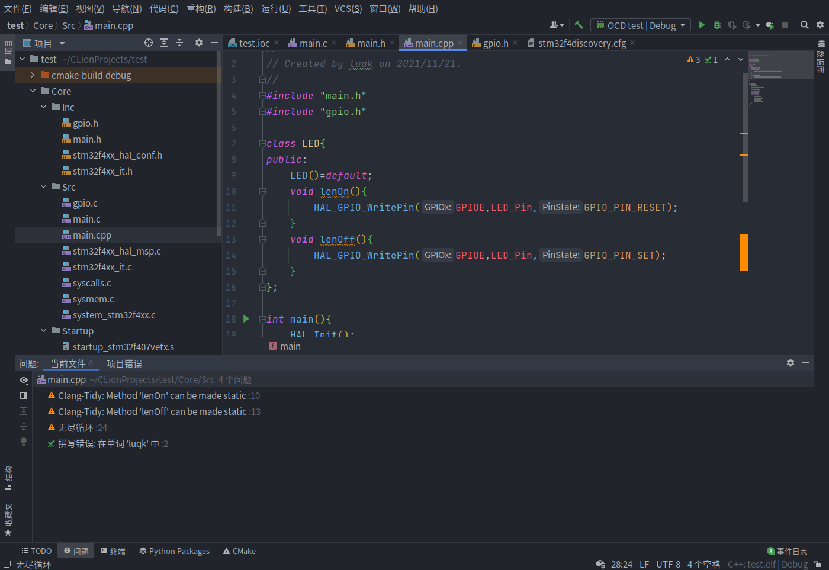Open the Python Packages tool window
829x570 pixels.
point(174,551)
